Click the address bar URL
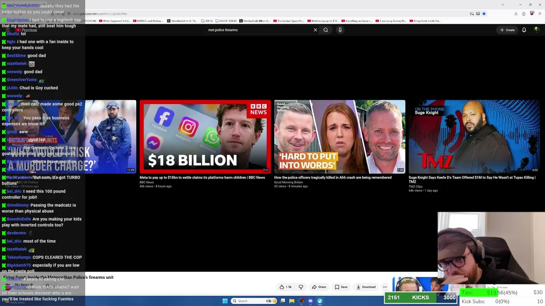This screenshot has width=545, height=306. [100, 14]
